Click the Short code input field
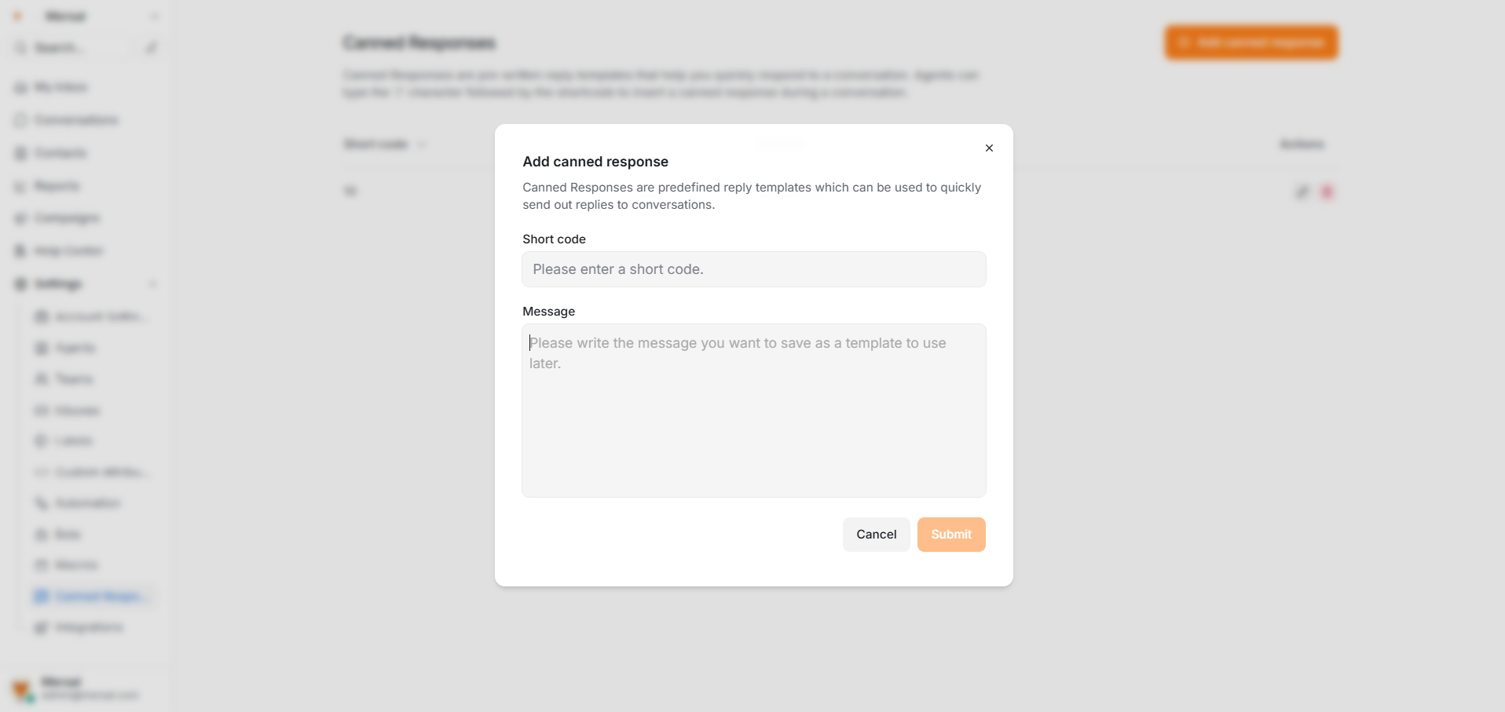Screen dimensions: 1505x712 [752, 269]
